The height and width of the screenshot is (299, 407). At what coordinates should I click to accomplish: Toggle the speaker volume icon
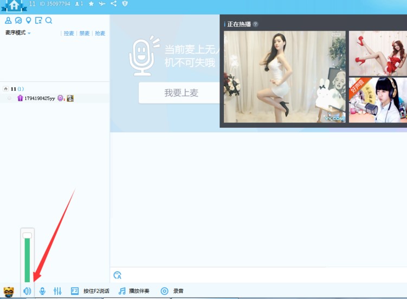[x=27, y=291]
